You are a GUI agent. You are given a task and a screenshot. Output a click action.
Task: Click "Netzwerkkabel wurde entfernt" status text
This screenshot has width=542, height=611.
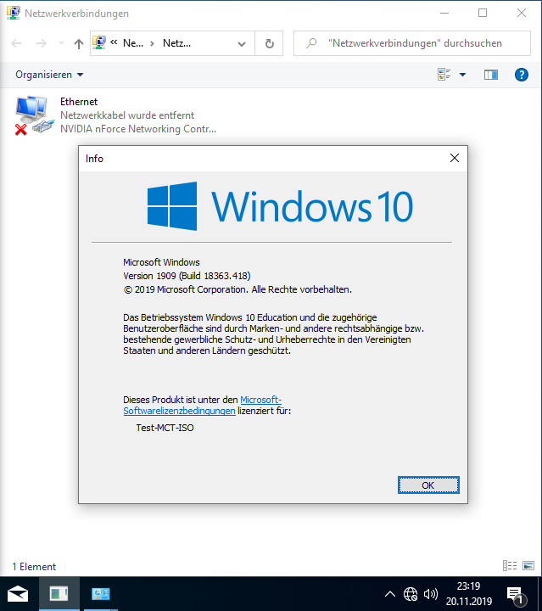tap(127, 115)
